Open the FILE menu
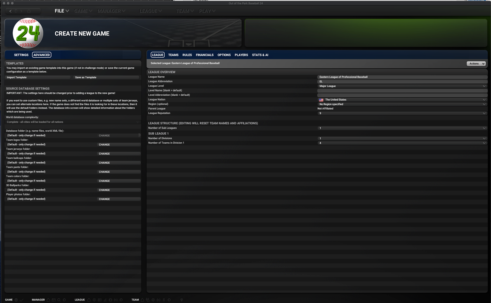Screen dimensions: 491x303 pyautogui.click(x=62, y=11)
